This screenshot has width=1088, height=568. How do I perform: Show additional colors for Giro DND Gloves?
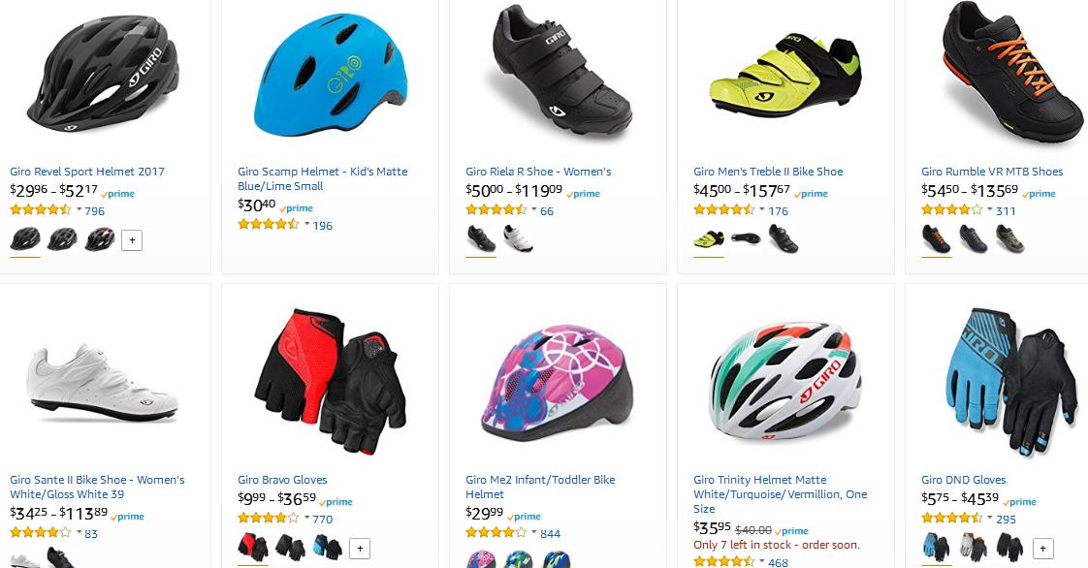point(1043,549)
